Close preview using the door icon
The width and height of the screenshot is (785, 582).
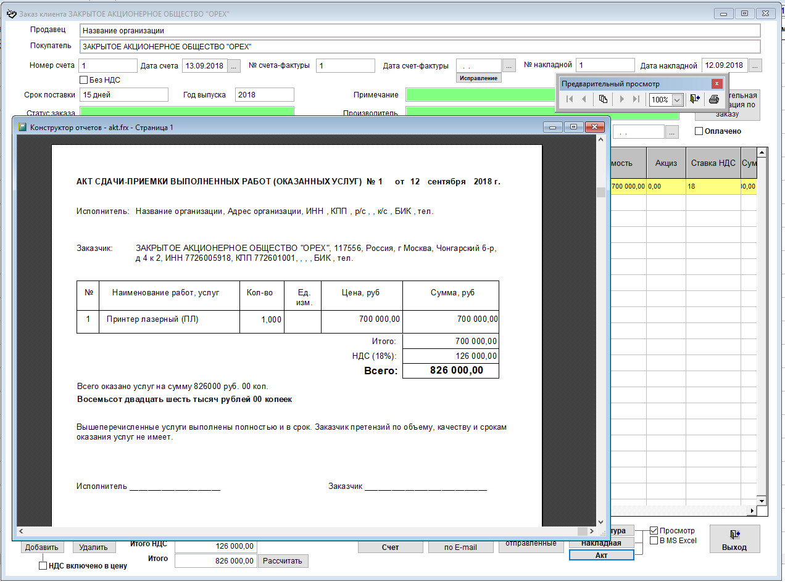pyautogui.click(x=695, y=99)
